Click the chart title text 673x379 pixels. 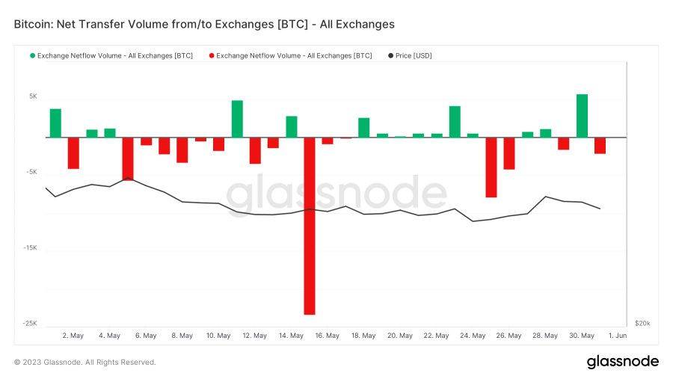click(204, 24)
